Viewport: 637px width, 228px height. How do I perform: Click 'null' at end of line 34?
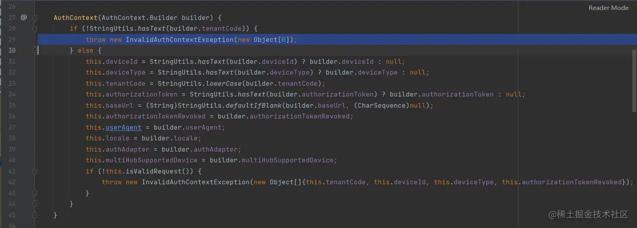tap(514, 94)
